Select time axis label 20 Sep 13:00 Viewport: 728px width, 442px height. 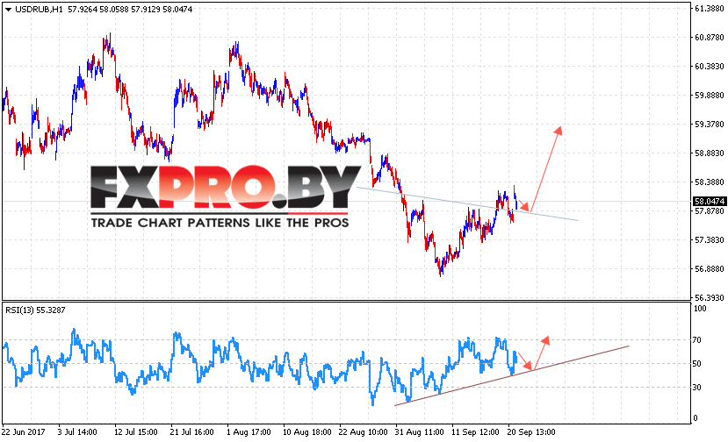pos(531,432)
